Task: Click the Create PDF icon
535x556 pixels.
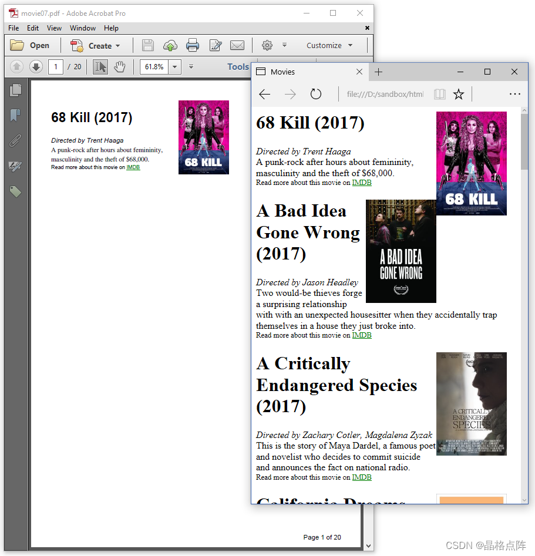Action: (x=76, y=46)
